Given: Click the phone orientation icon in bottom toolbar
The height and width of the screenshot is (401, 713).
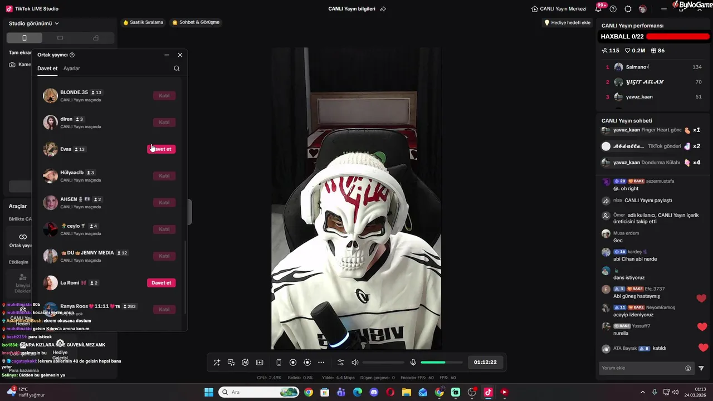Looking at the screenshot, I should (x=279, y=363).
